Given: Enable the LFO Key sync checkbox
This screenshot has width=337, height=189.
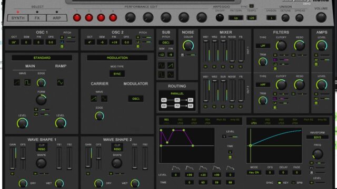Looking at the screenshot, I should 280,183.
